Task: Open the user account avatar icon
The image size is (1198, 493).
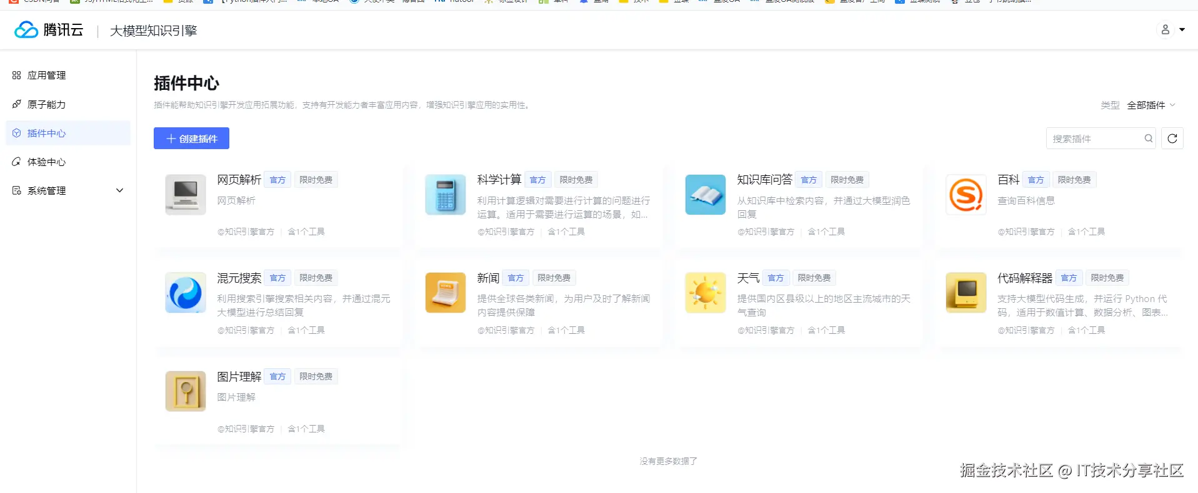Action: point(1166,30)
